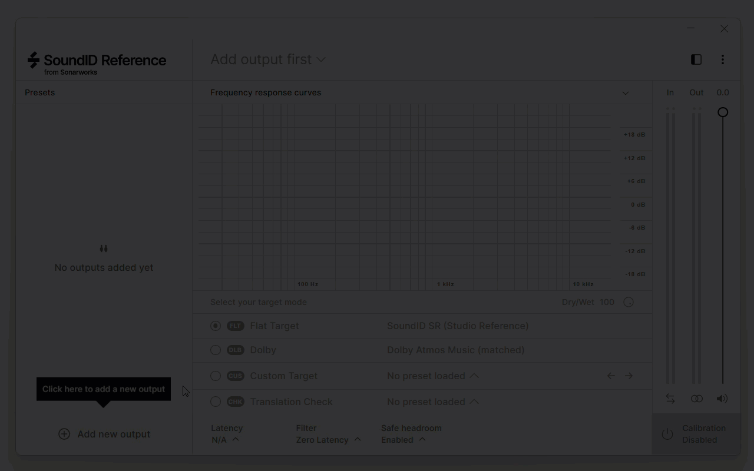Click Select your target mode text
The height and width of the screenshot is (471, 754).
pos(259,302)
